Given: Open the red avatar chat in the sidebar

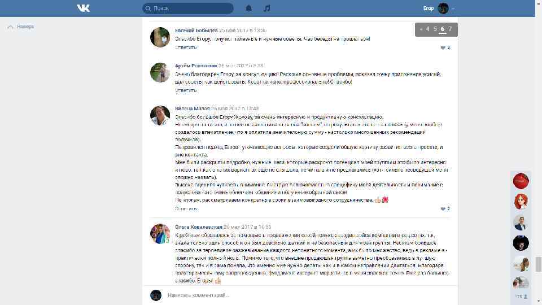Looking at the screenshot, I should pos(521,181).
